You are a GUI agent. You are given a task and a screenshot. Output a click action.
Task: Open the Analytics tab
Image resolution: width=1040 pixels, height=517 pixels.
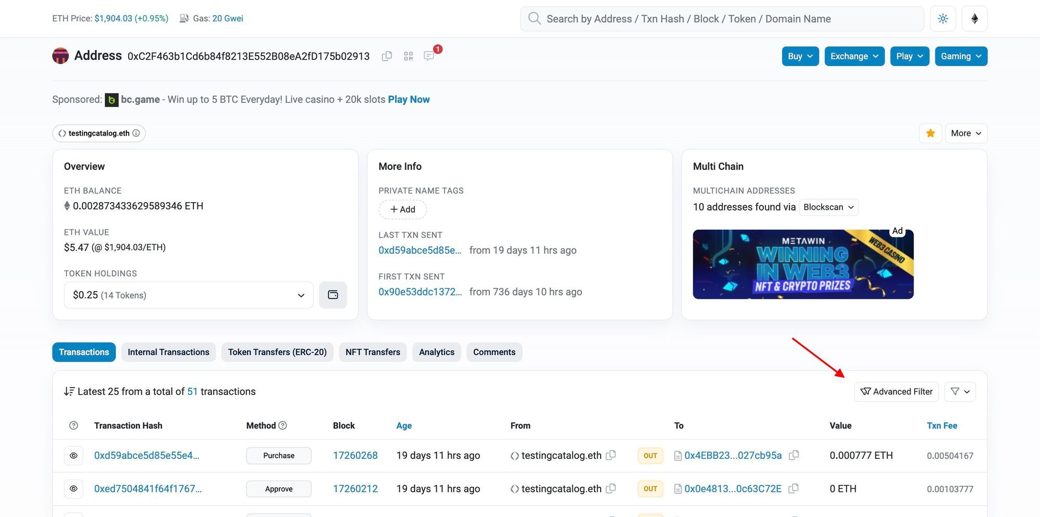click(x=436, y=352)
